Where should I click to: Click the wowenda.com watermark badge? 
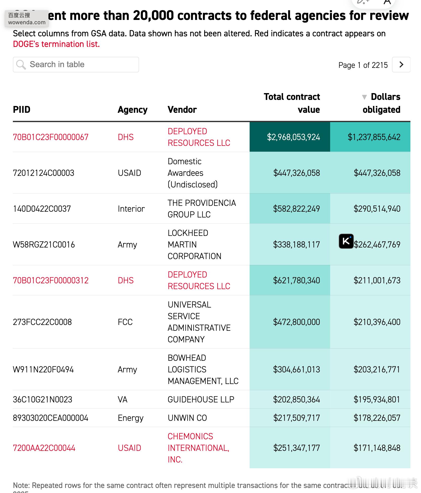point(27,19)
